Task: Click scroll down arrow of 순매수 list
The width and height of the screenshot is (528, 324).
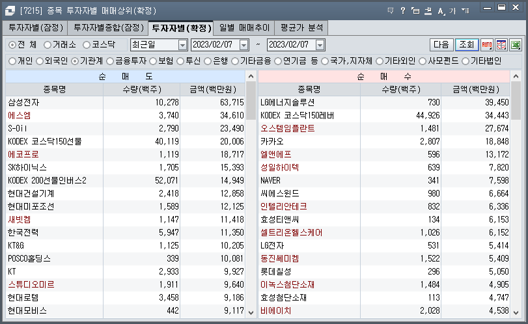Action: tap(516, 312)
